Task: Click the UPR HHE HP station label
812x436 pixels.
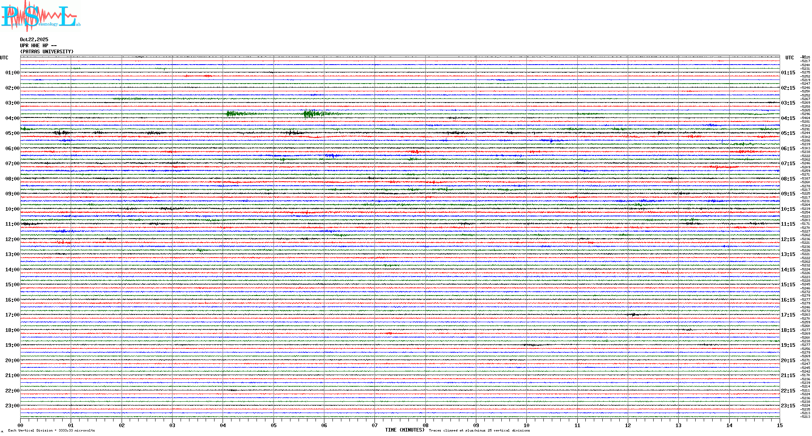Action: (38, 46)
